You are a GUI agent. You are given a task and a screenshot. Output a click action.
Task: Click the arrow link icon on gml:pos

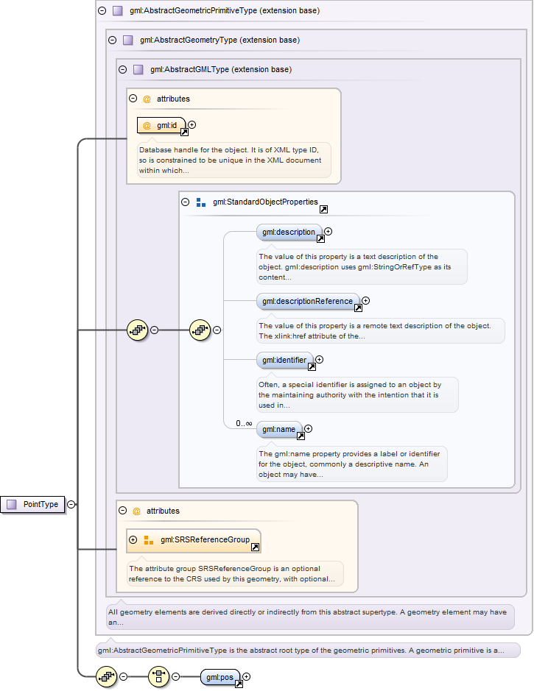click(x=239, y=684)
